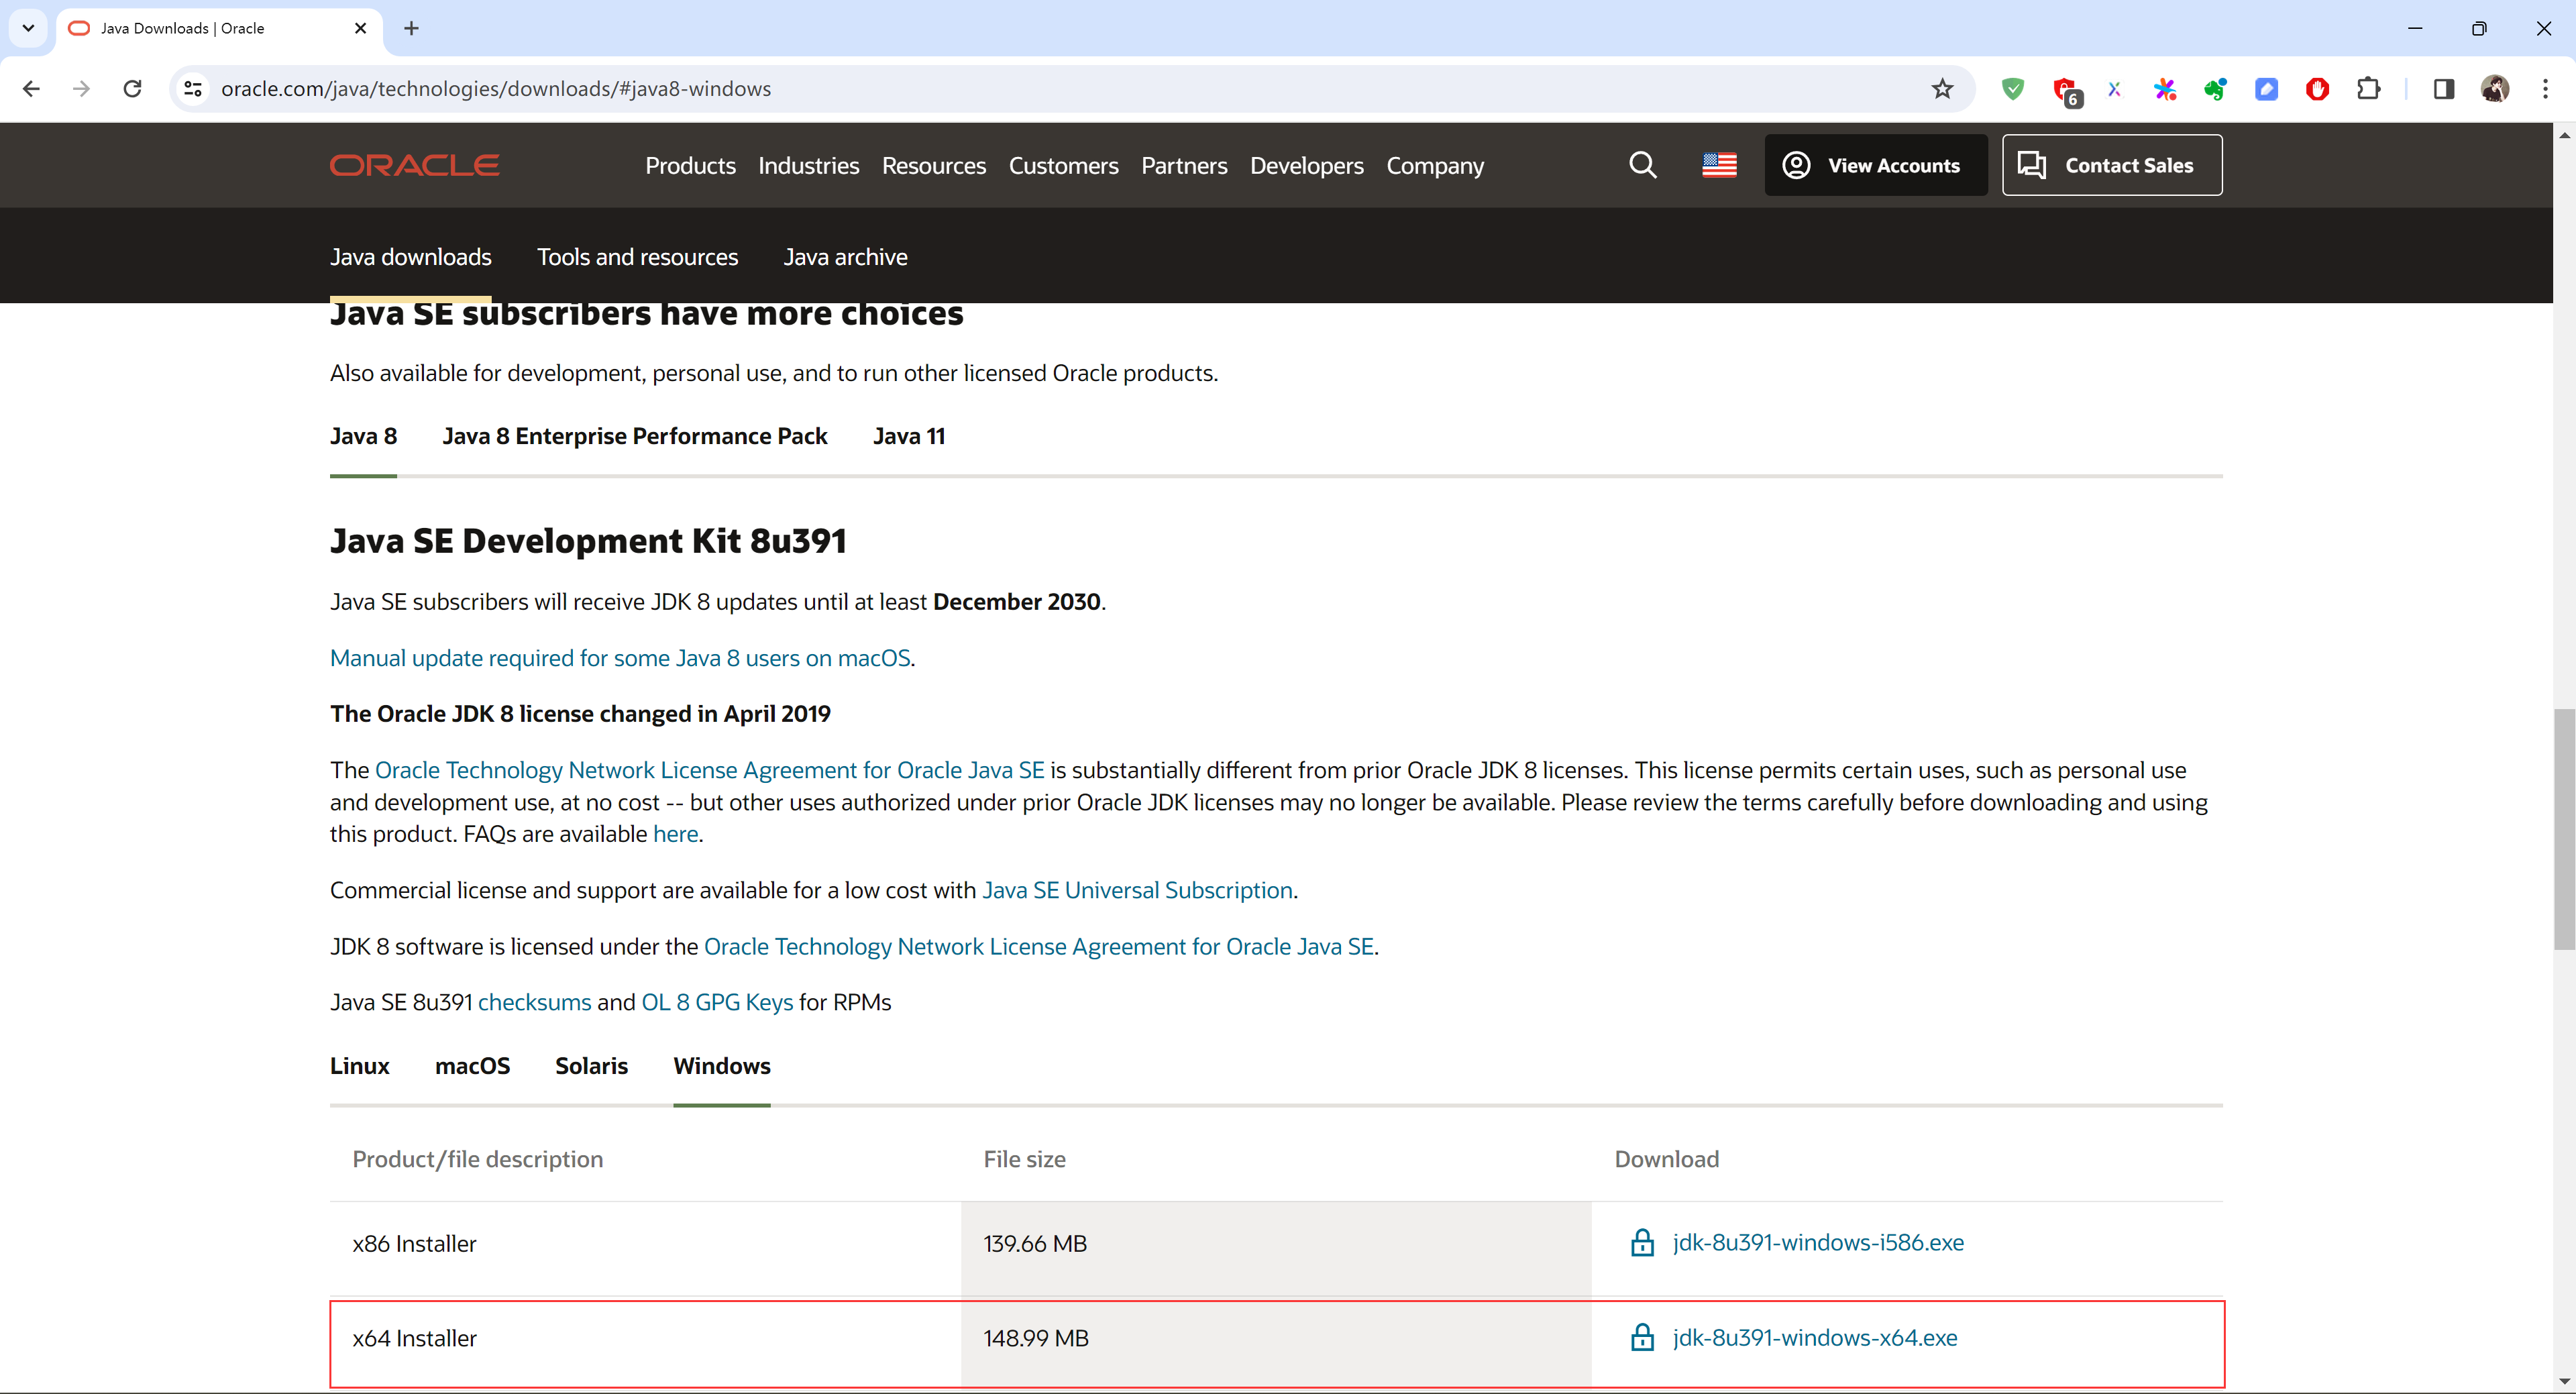Reload the page with the refresh icon
The height and width of the screenshot is (1394, 2576).
[x=132, y=89]
